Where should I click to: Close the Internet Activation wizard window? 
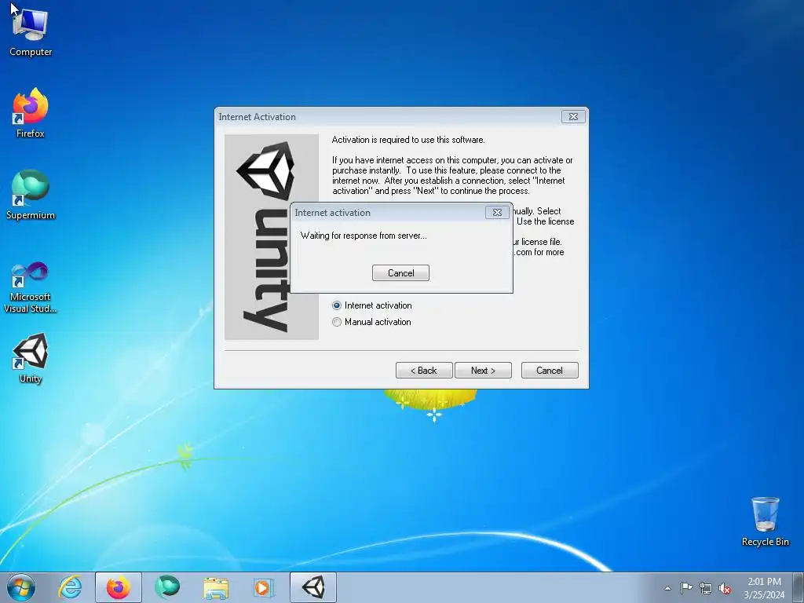[x=573, y=116]
